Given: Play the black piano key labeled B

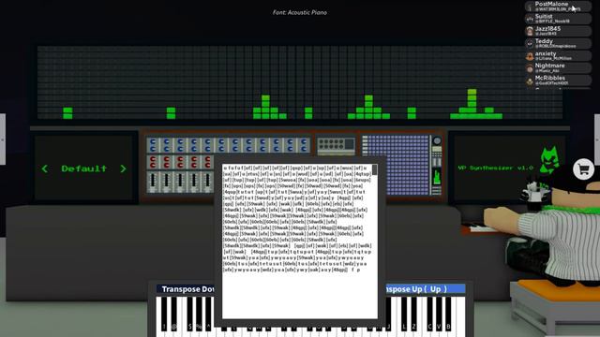Looking at the screenshot, I should click(448, 314).
